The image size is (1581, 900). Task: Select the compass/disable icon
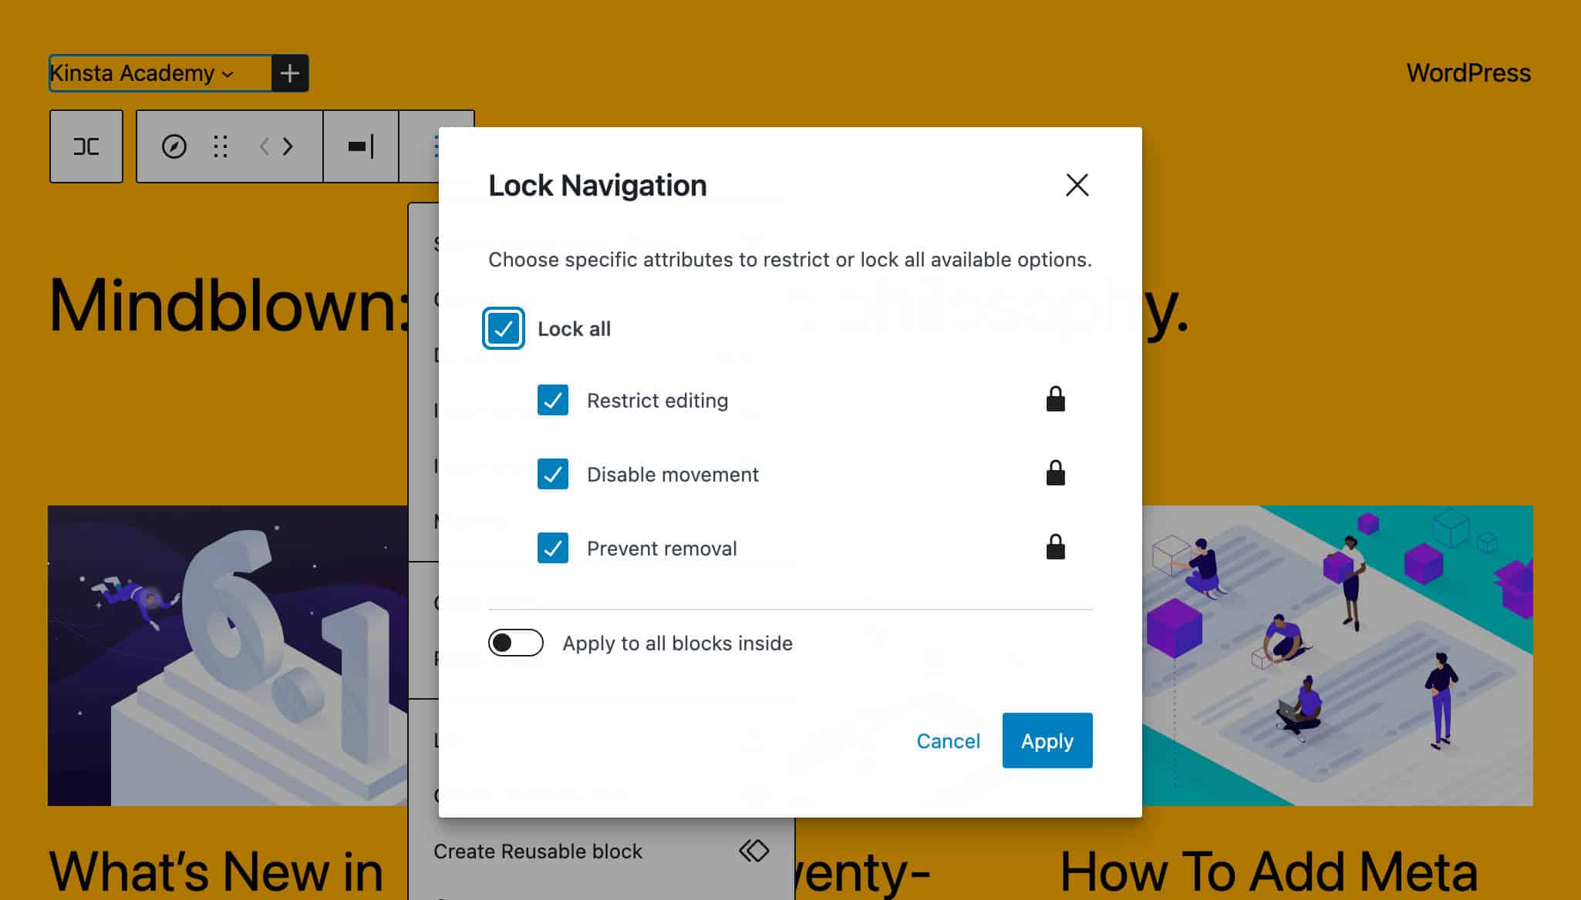pyautogui.click(x=173, y=146)
